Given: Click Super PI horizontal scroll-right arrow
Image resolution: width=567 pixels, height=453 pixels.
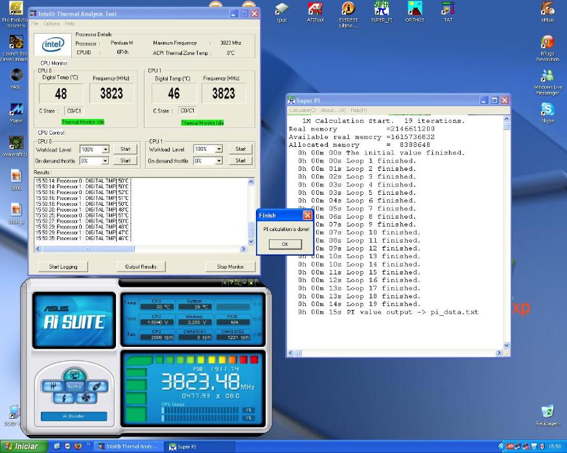Looking at the screenshot, I should click(500, 353).
